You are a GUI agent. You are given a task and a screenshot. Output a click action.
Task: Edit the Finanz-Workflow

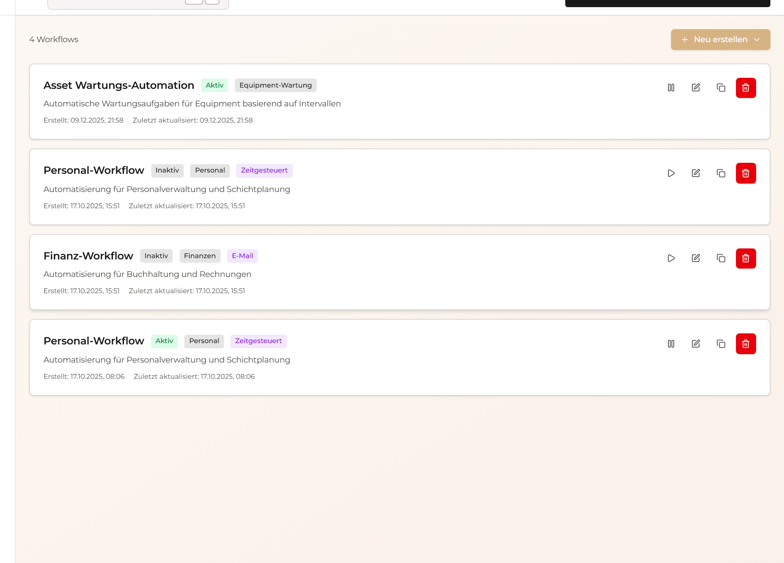pos(696,258)
